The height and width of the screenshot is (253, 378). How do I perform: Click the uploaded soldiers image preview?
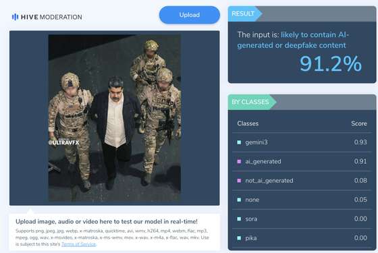pyautogui.click(x=115, y=117)
